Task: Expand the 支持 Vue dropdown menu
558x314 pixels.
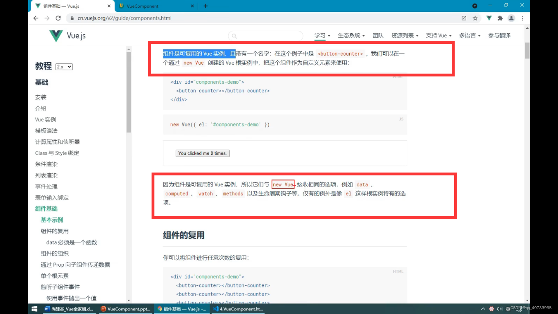Action: click(x=439, y=36)
